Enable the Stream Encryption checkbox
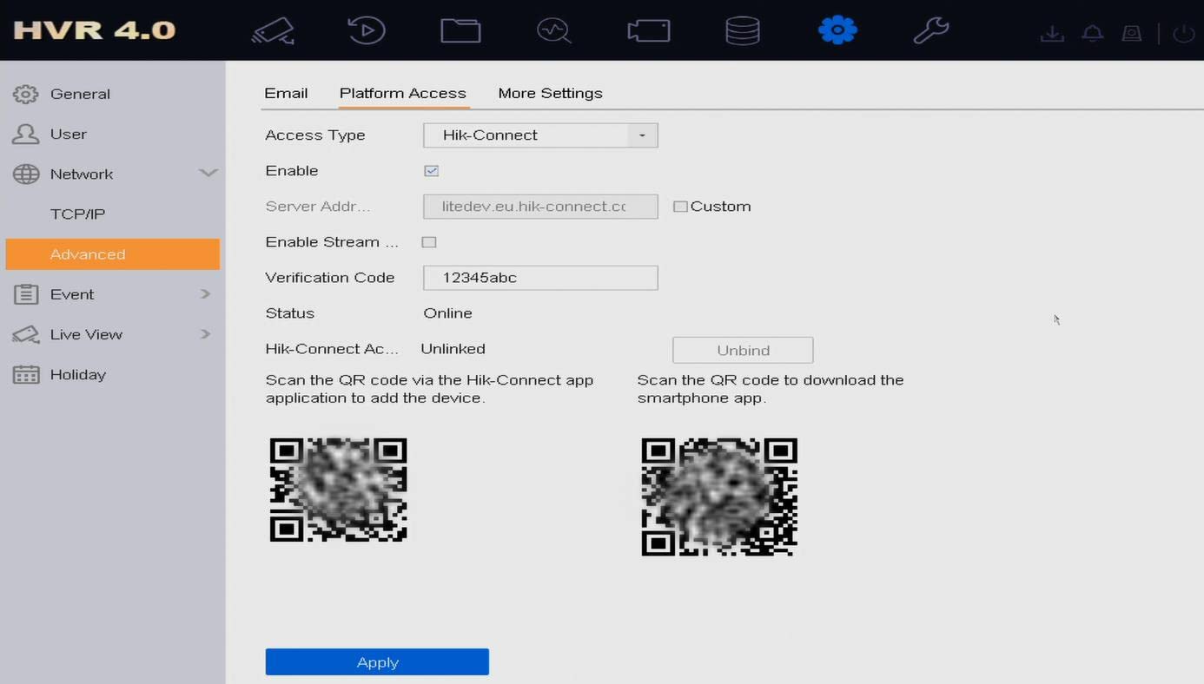This screenshot has width=1204, height=684. point(429,242)
